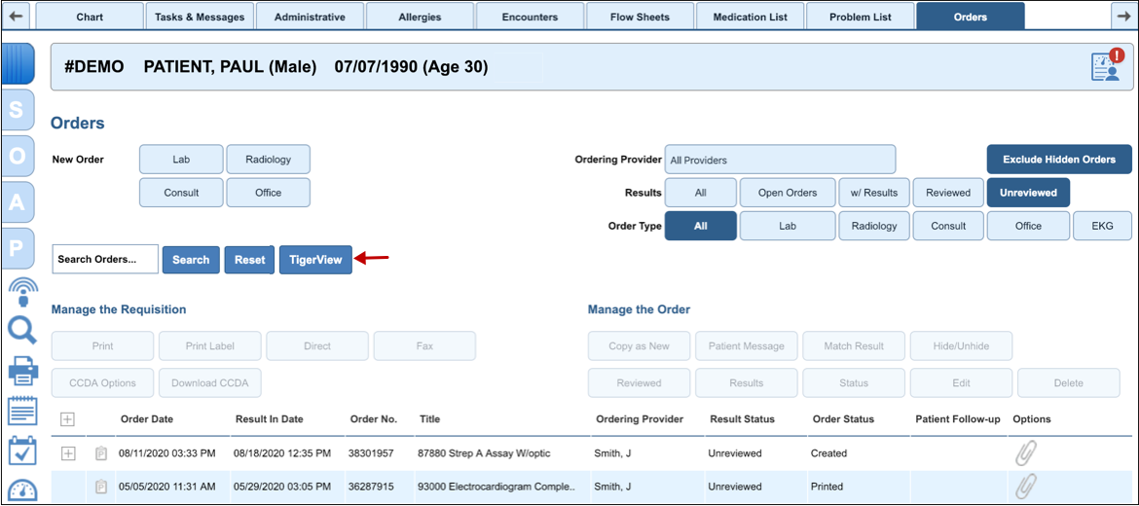This screenshot has width=1139, height=506.
Task: Sort by Order Date column header
Action: click(147, 418)
